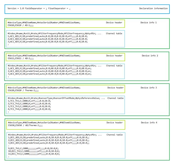Click the 'Device info 4' label

(x=149, y=122)
